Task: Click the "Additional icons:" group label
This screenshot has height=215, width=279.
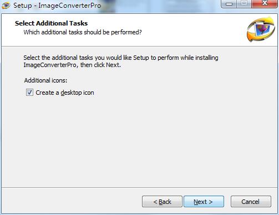Action: tap(45, 80)
